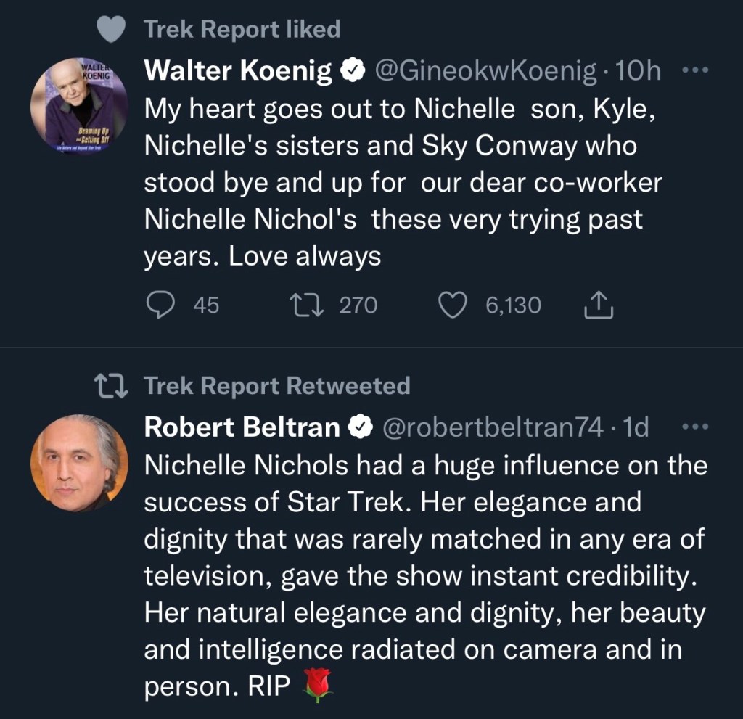743x719 pixels.
Task: Click the Robert Beltran display name
Action: (242, 428)
